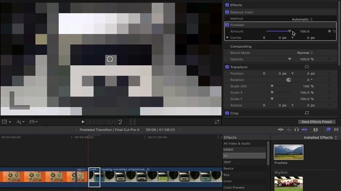Select the loading-cassettes clip in timeline
Image resolution: width=341 pixels, height=191 pixels.
click(161, 177)
